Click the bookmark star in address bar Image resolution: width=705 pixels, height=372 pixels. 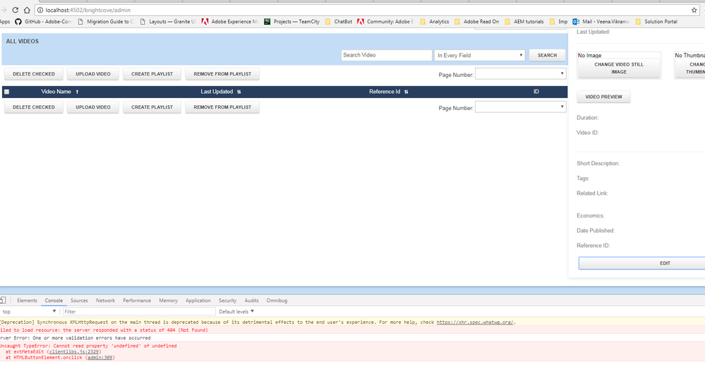point(694,10)
